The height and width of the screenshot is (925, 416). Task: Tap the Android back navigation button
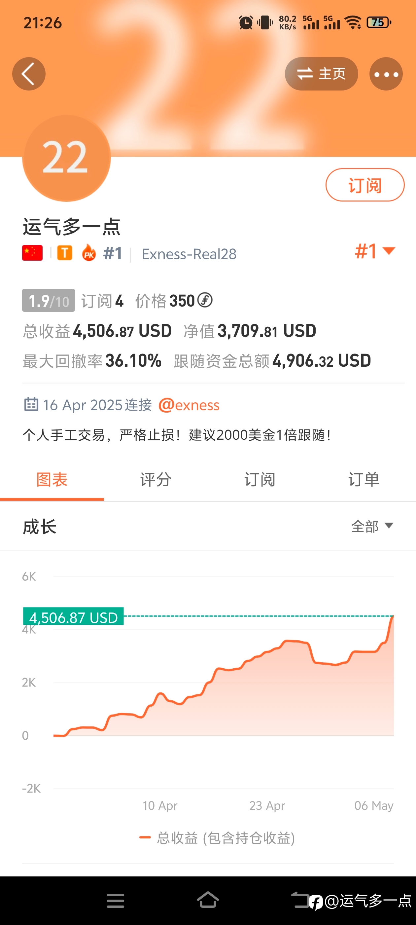300,900
